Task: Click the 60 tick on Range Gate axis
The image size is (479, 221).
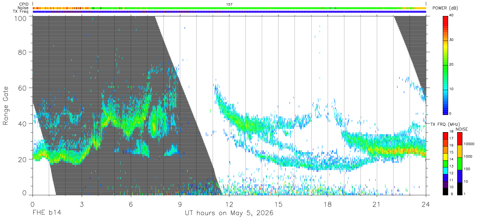Action: click(x=22, y=88)
